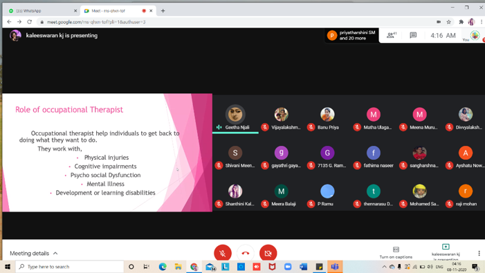485x273 pixels.
Task: Toggle the muted microphone button
Action: click(222, 253)
